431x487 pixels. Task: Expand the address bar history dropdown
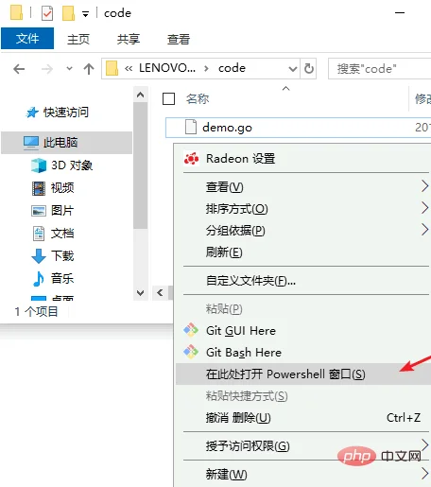293,68
